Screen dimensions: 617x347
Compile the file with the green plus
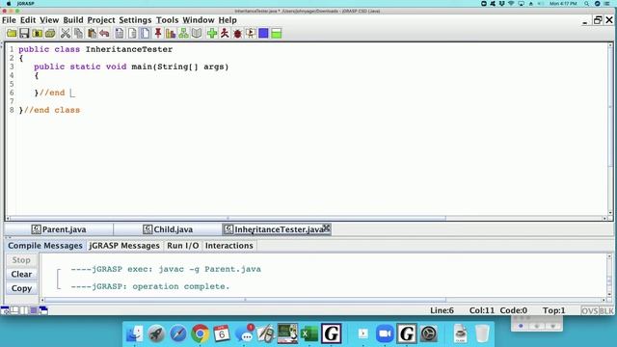pyautogui.click(x=212, y=34)
